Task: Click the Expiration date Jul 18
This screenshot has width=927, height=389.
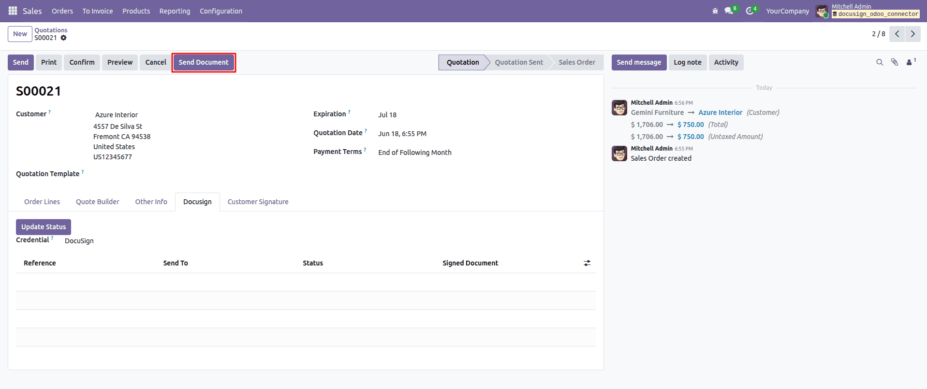Action: coord(387,115)
